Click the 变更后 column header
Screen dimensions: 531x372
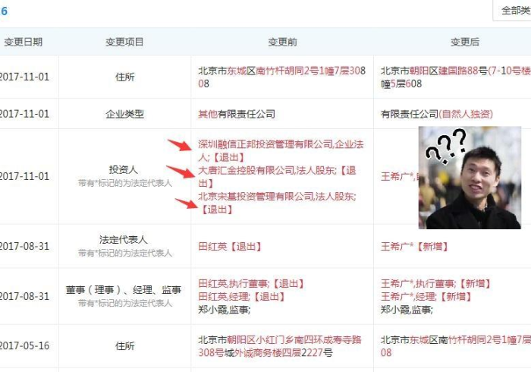465,42
